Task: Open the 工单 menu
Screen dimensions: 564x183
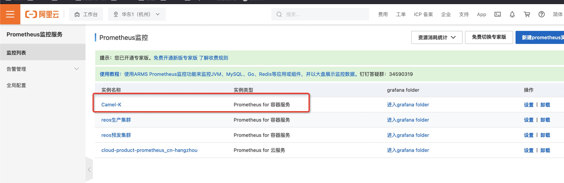Action: pos(401,14)
